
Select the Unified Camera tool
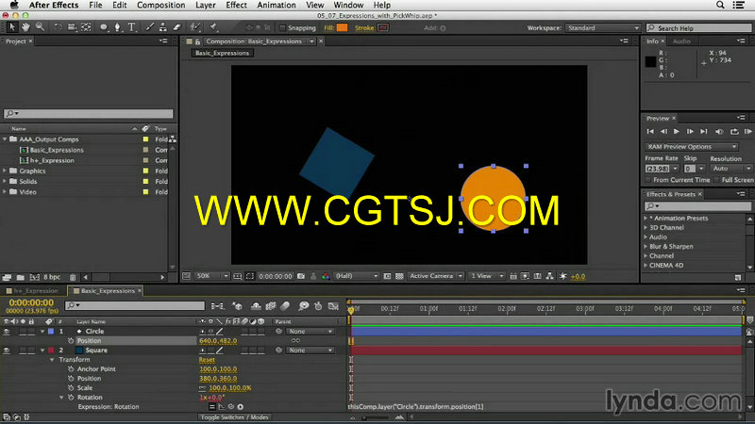point(72,27)
